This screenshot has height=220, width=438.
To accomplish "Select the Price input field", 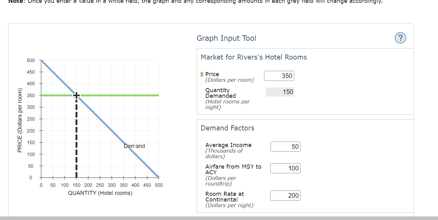I will point(279,76).
